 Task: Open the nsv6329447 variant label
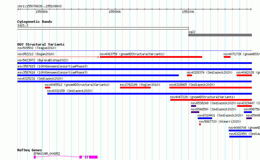click(248, 103)
